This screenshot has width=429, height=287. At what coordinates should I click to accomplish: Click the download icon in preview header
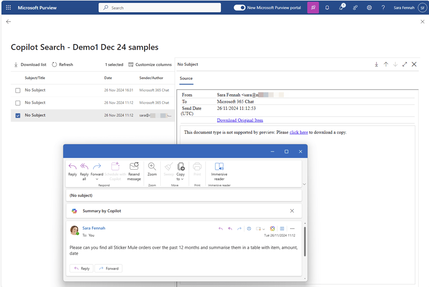click(x=376, y=64)
